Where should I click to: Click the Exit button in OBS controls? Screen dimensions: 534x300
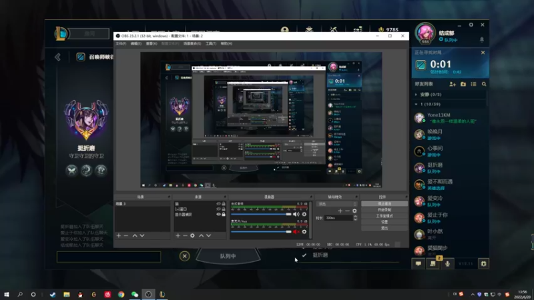tap(384, 228)
